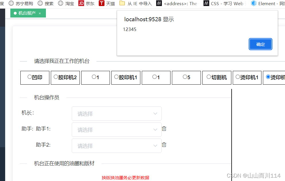The height and width of the screenshot is (181, 285).
Task: Click the Tmall 天猫 bookmark icon
Action: (102, 3)
